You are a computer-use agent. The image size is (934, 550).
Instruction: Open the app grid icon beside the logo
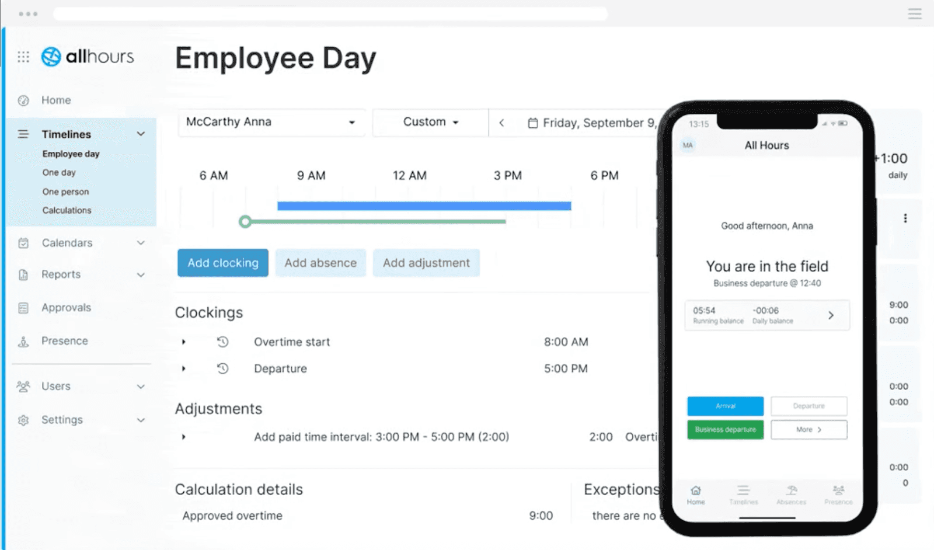point(23,56)
